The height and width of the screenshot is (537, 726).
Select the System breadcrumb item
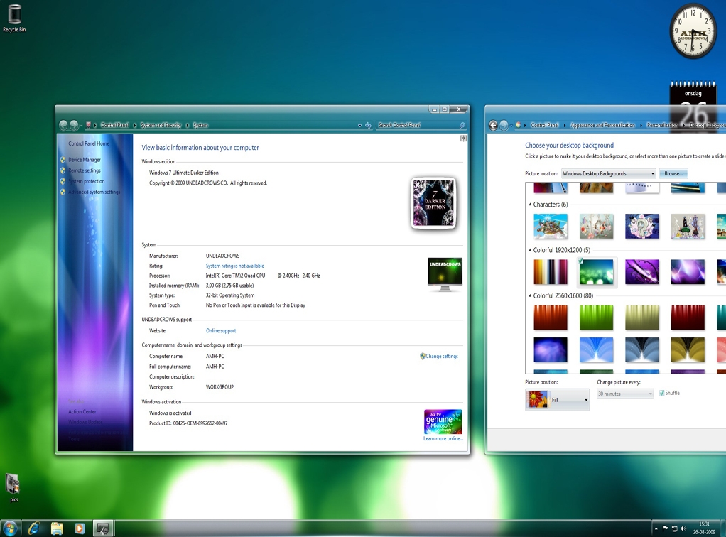point(200,125)
